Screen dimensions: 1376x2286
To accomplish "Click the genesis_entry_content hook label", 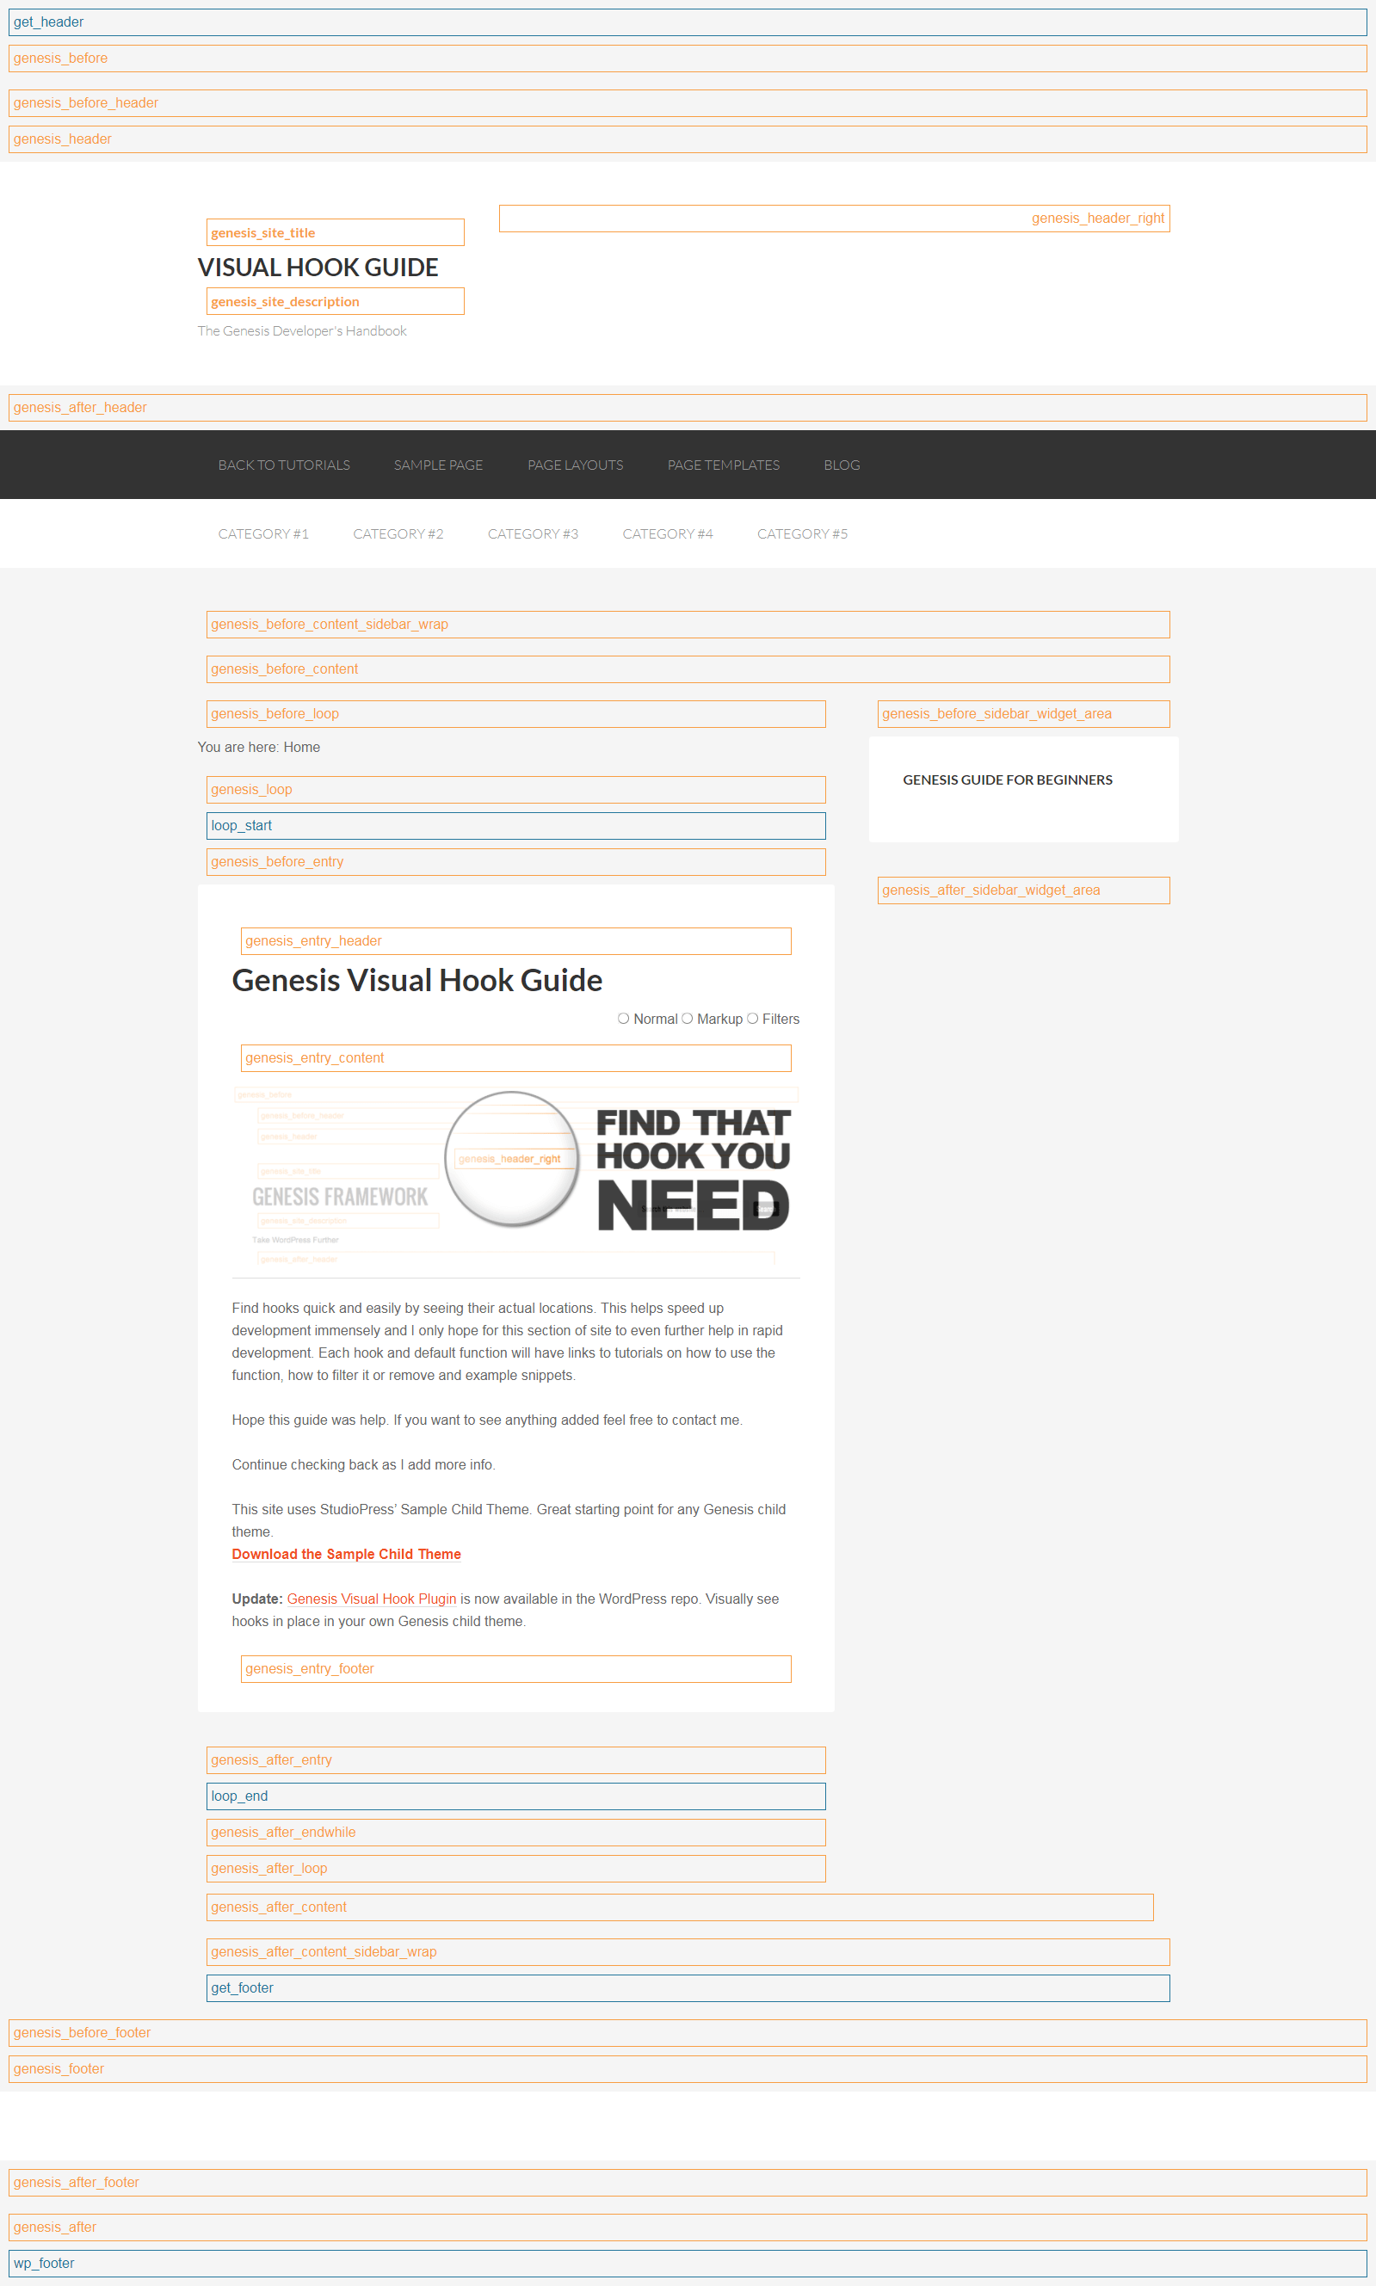I will (x=515, y=1057).
